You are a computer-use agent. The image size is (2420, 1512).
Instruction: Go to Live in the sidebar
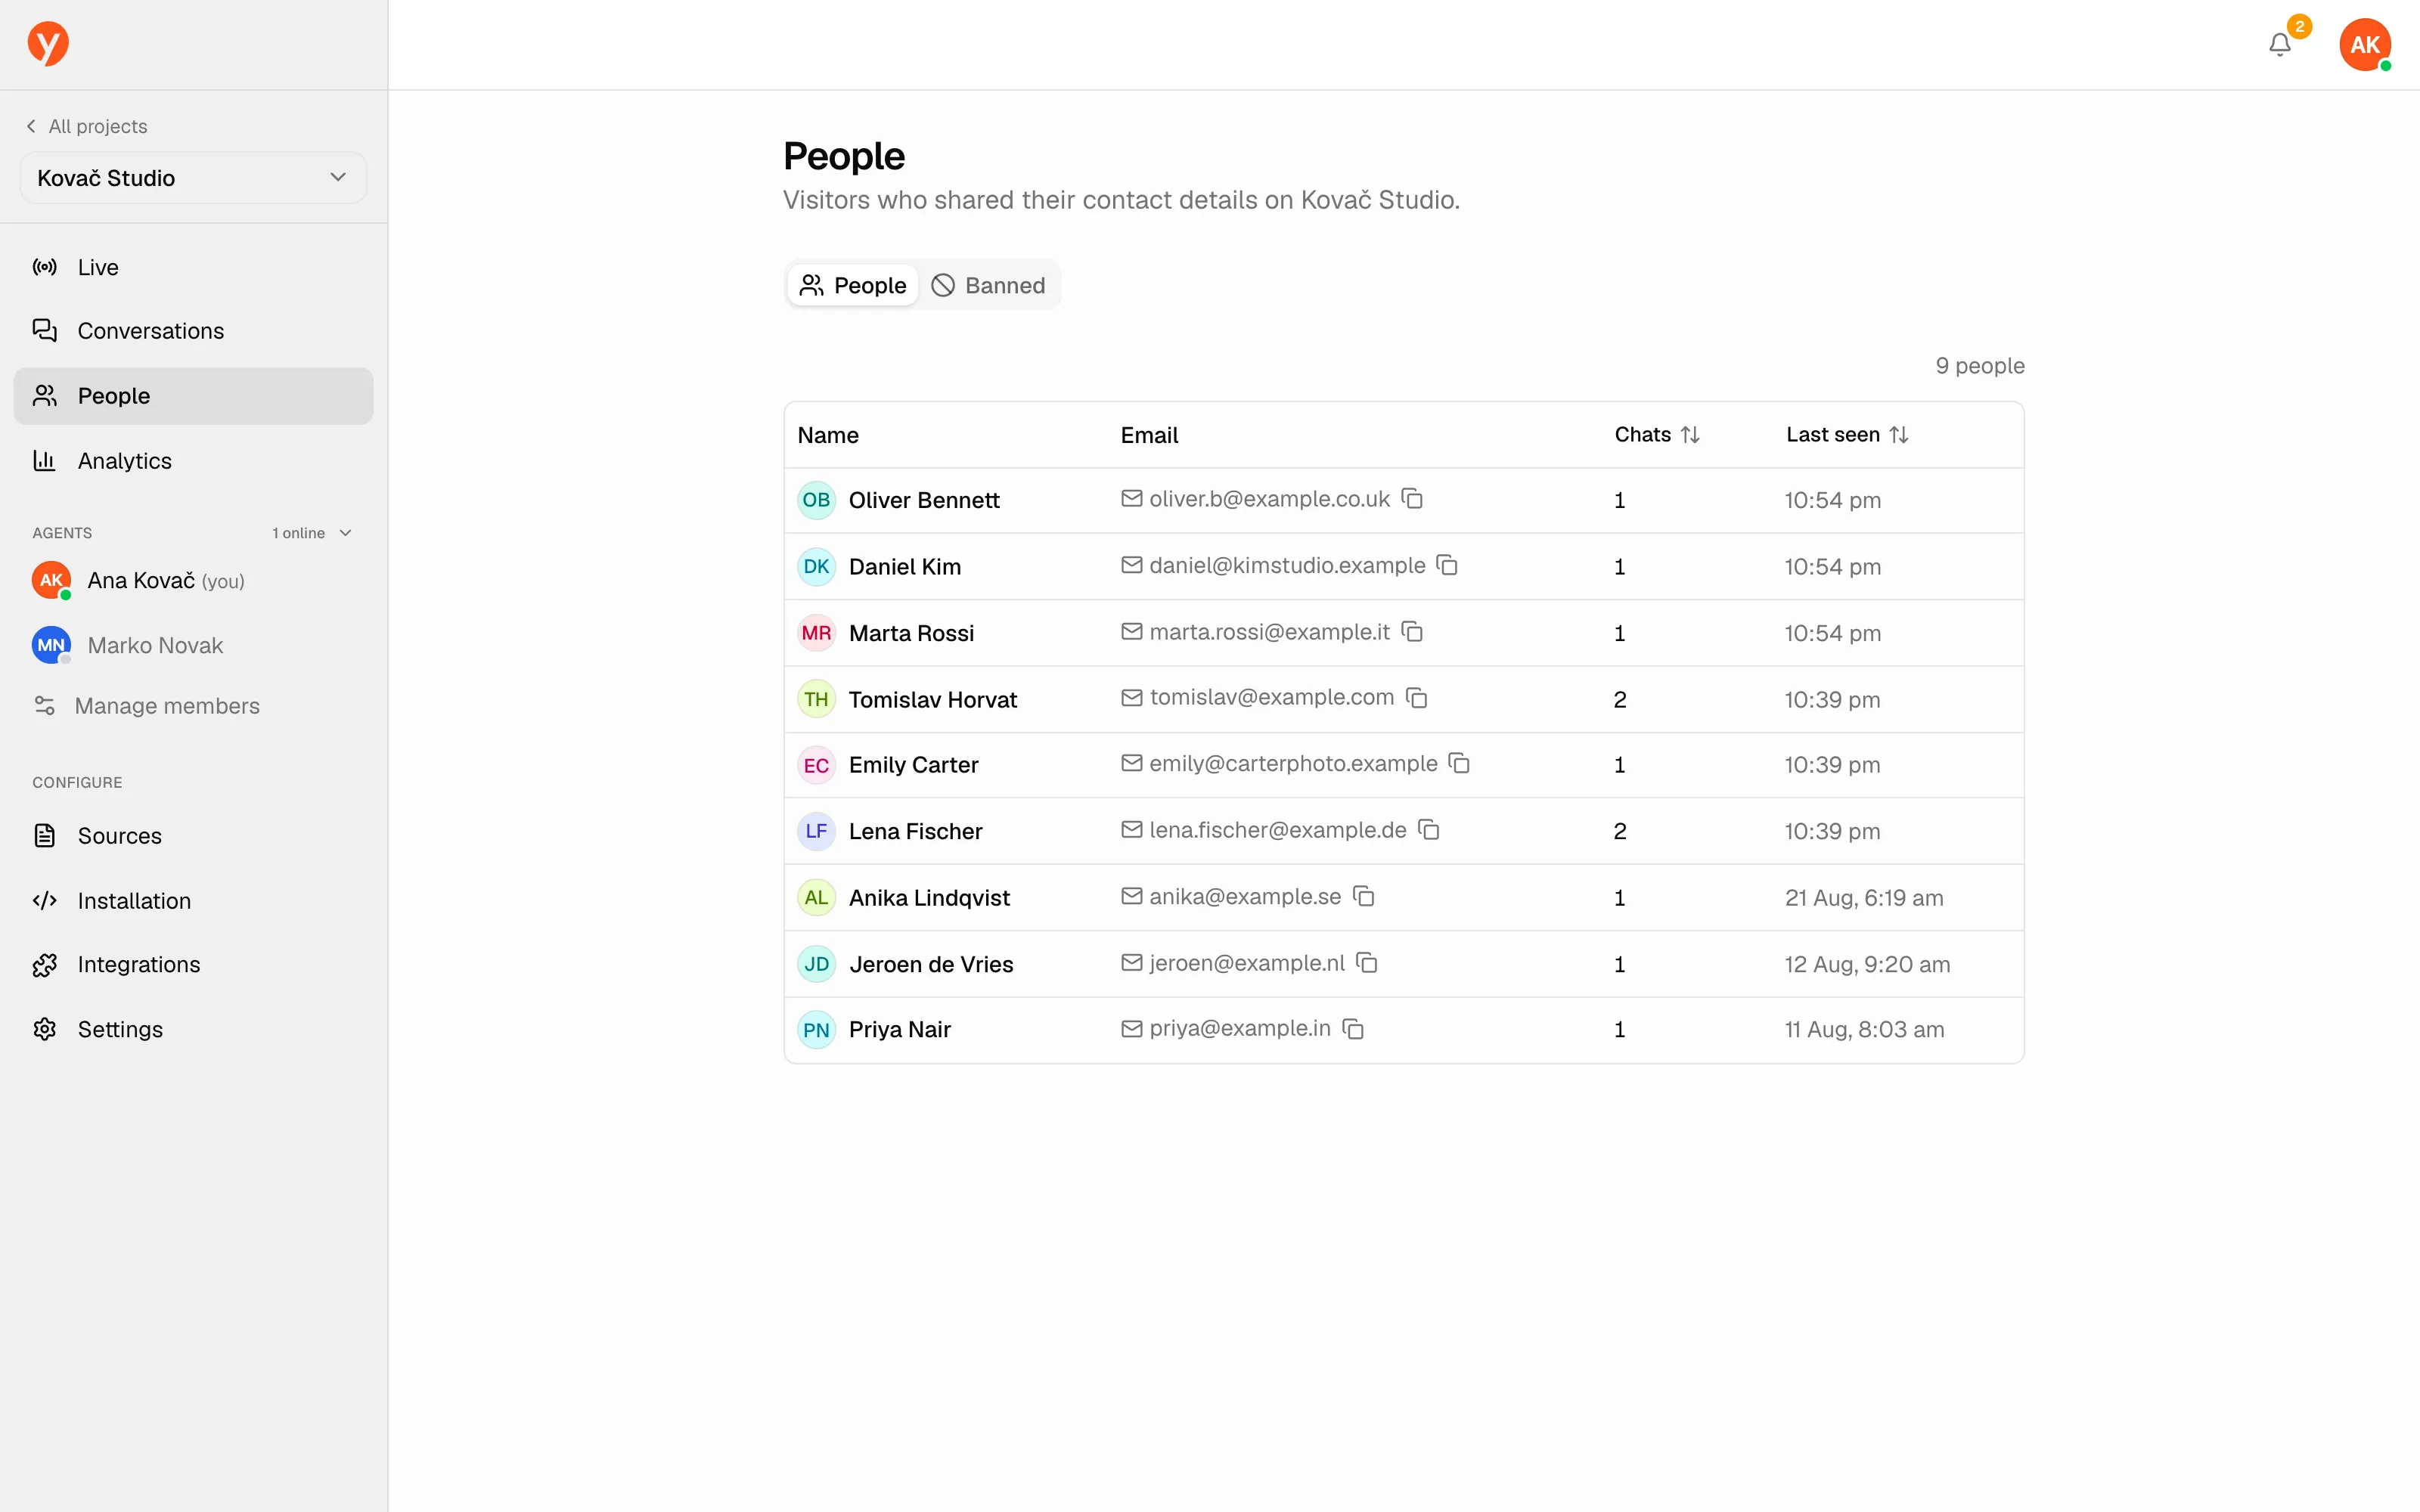pyautogui.click(x=193, y=267)
